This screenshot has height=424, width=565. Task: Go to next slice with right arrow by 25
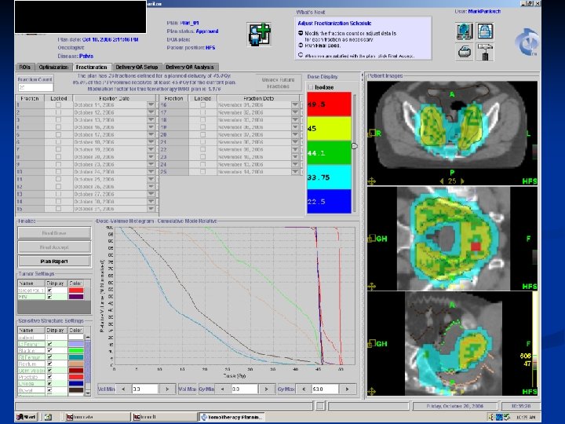(x=462, y=181)
